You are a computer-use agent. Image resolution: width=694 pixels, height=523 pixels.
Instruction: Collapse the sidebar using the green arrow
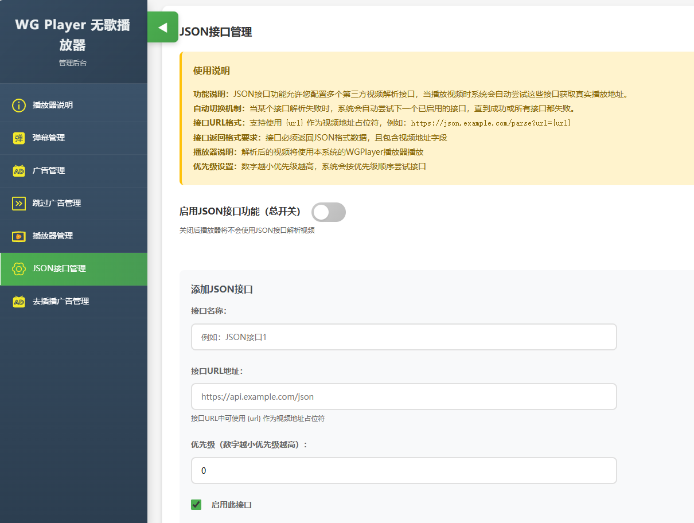point(163,27)
